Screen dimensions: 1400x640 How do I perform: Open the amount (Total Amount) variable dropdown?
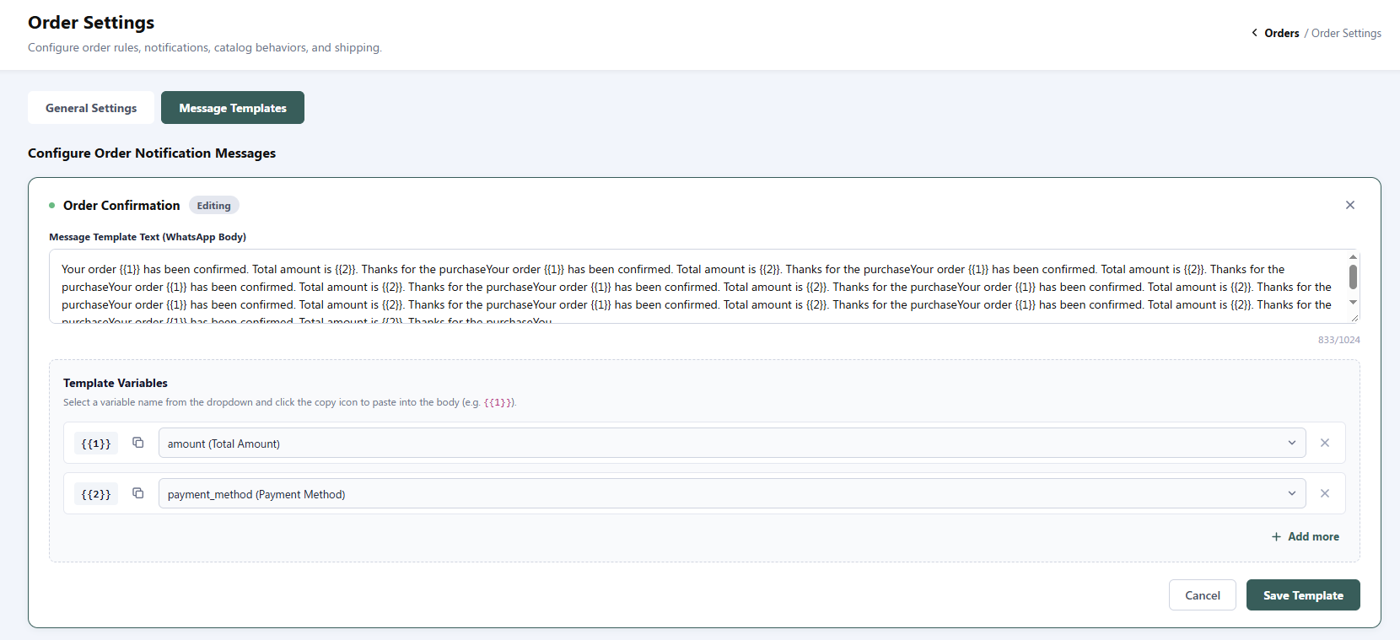pyautogui.click(x=732, y=444)
